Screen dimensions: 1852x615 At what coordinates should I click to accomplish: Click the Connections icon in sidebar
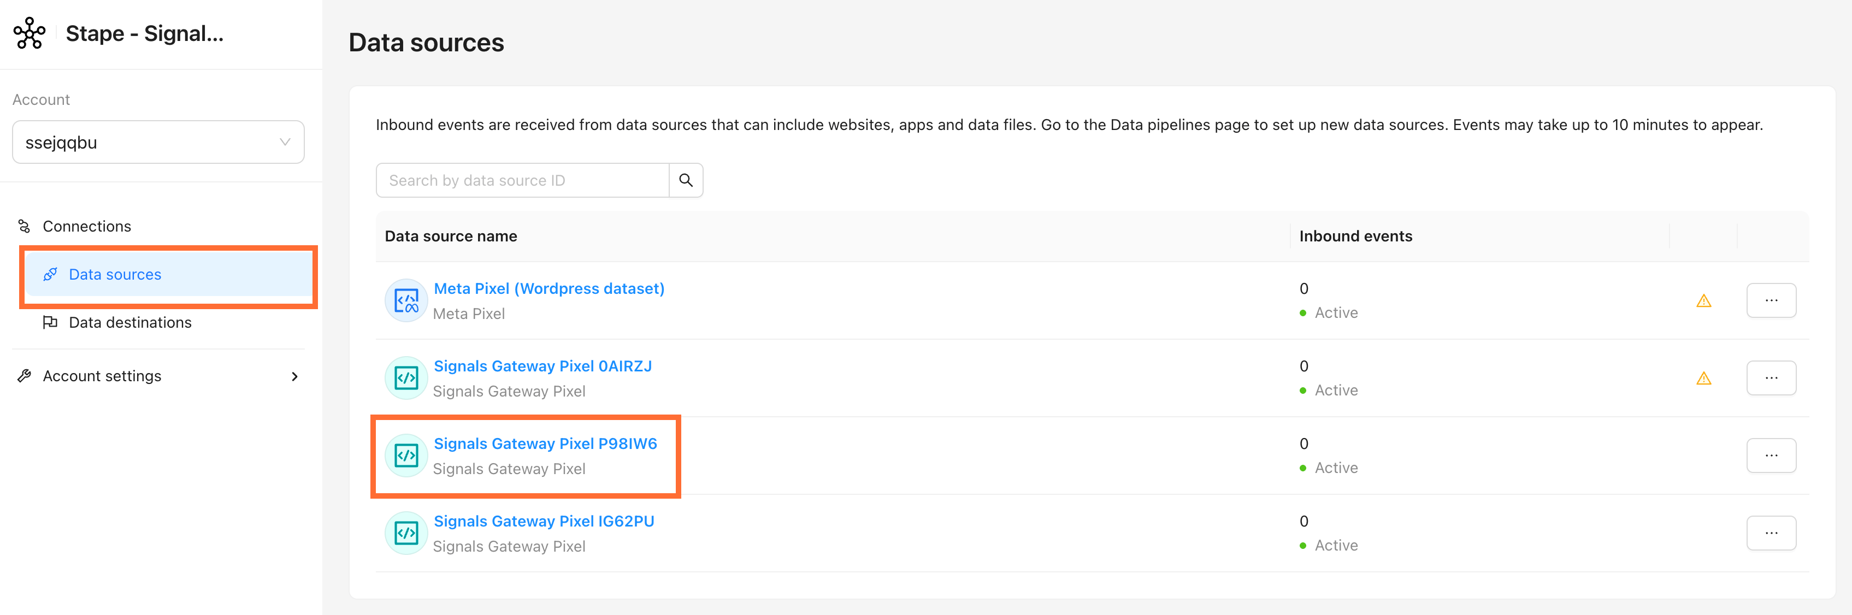tap(25, 226)
